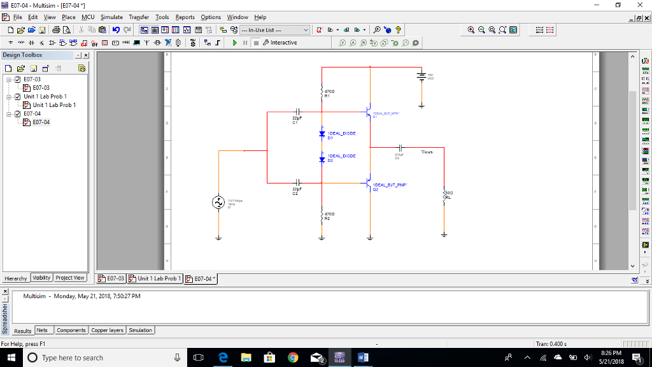This screenshot has height=367, width=652.
Task: Collapse the E07-04 branch in Design Toolbox
Action: point(9,113)
